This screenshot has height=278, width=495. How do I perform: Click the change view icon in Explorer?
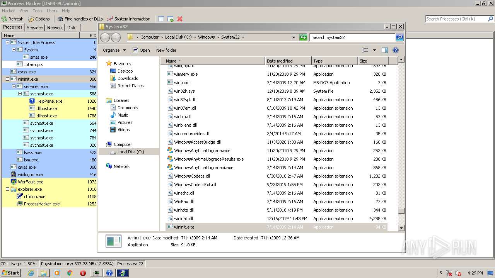[365, 50]
